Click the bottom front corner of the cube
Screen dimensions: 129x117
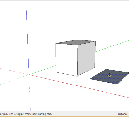click(x=77, y=76)
